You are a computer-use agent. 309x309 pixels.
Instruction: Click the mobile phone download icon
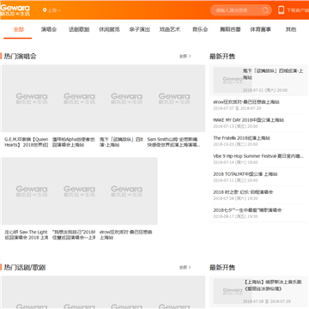[281, 10]
